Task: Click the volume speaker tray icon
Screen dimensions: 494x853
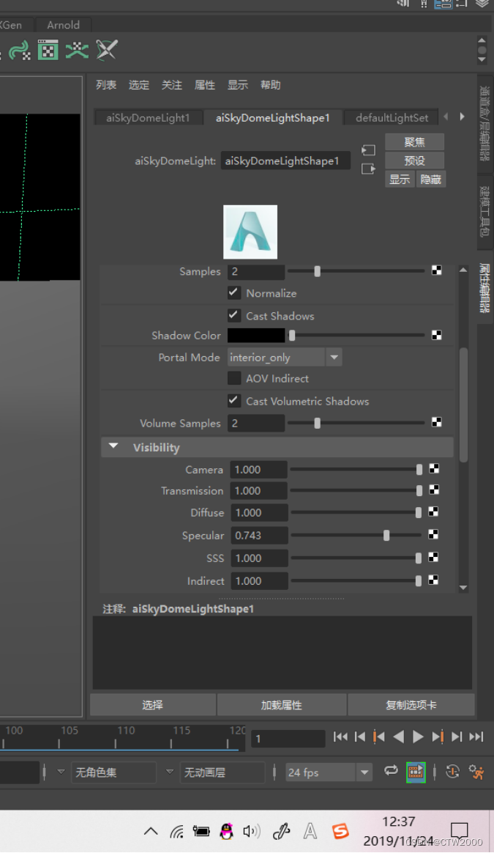Action: click(x=251, y=832)
